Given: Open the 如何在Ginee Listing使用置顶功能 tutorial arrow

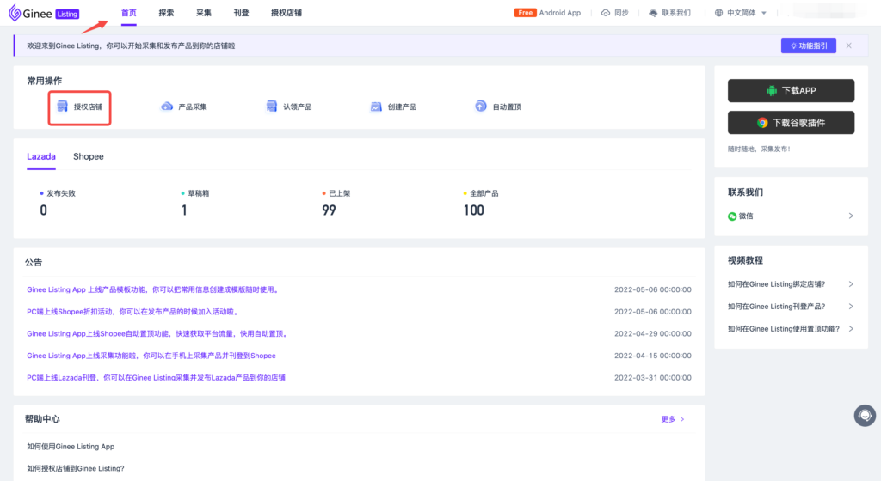Looking at the screenshot, I should (x=851, y=329).
